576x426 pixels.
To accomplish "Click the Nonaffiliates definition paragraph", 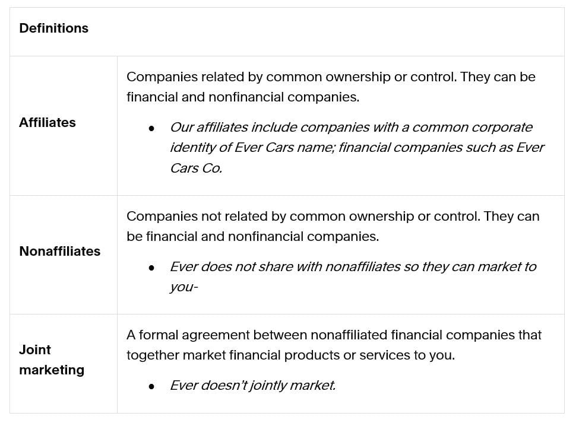I will 333,226.
